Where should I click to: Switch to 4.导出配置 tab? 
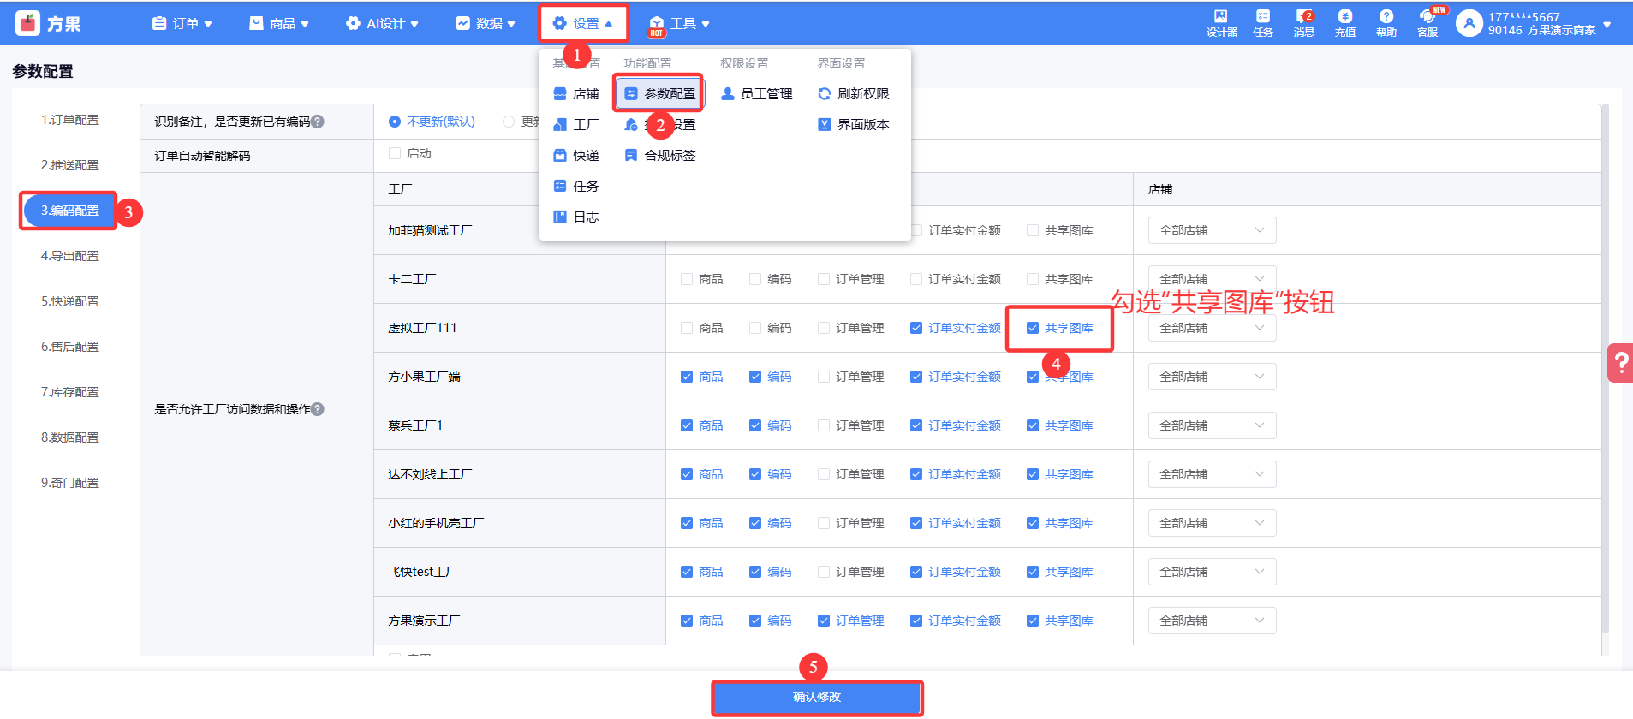70,256
